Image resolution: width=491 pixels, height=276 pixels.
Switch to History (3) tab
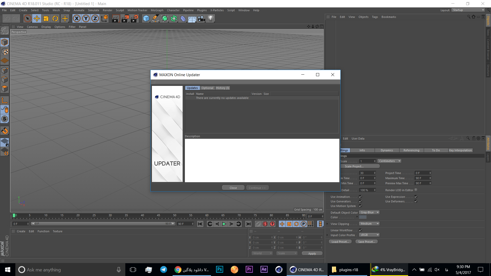coord(222,88)
